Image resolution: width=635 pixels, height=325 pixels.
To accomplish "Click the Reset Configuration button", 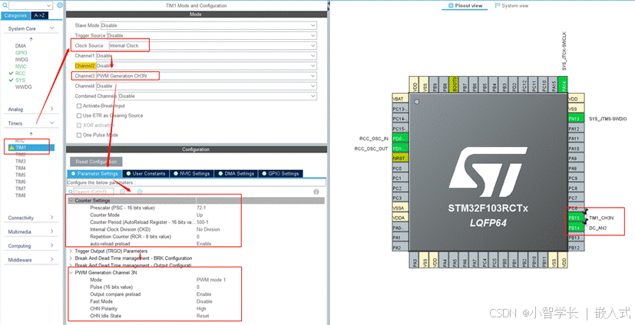I will (x=96, y=162).
